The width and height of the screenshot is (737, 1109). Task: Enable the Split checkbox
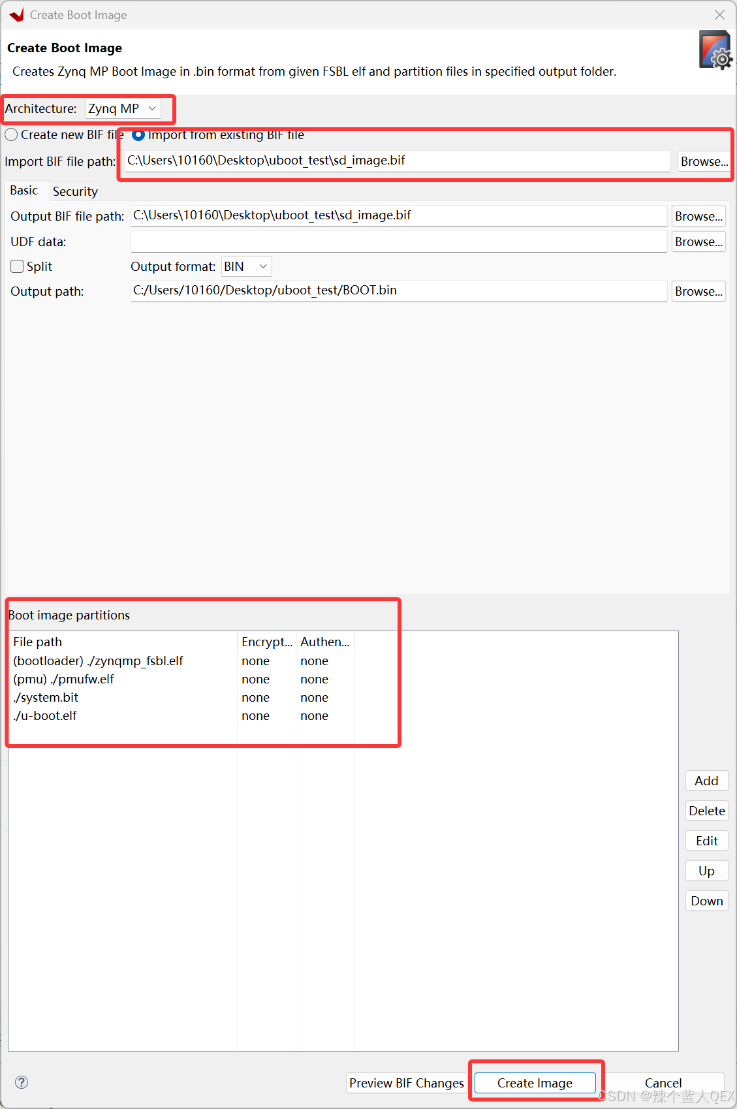pyautogui.click(x=17, y=266)
